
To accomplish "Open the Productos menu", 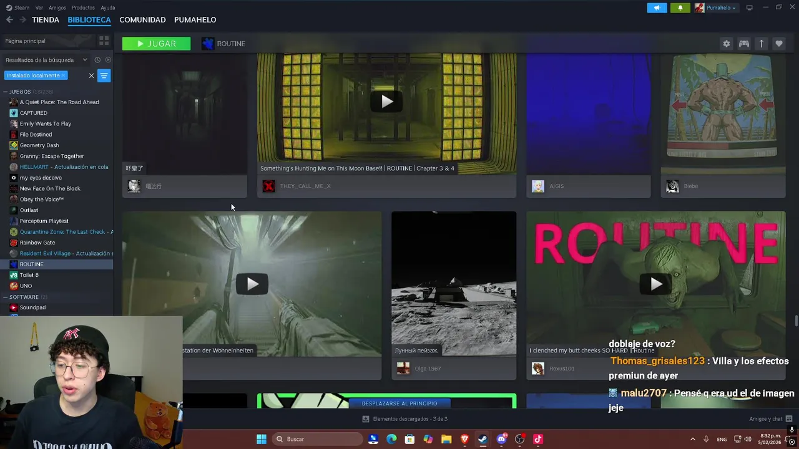I will tap(83, 7).
